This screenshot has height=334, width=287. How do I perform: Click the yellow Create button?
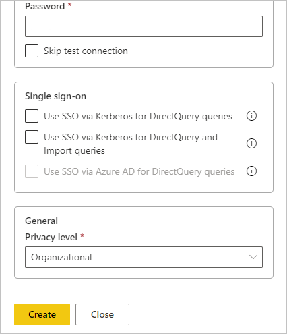point(42,314)
